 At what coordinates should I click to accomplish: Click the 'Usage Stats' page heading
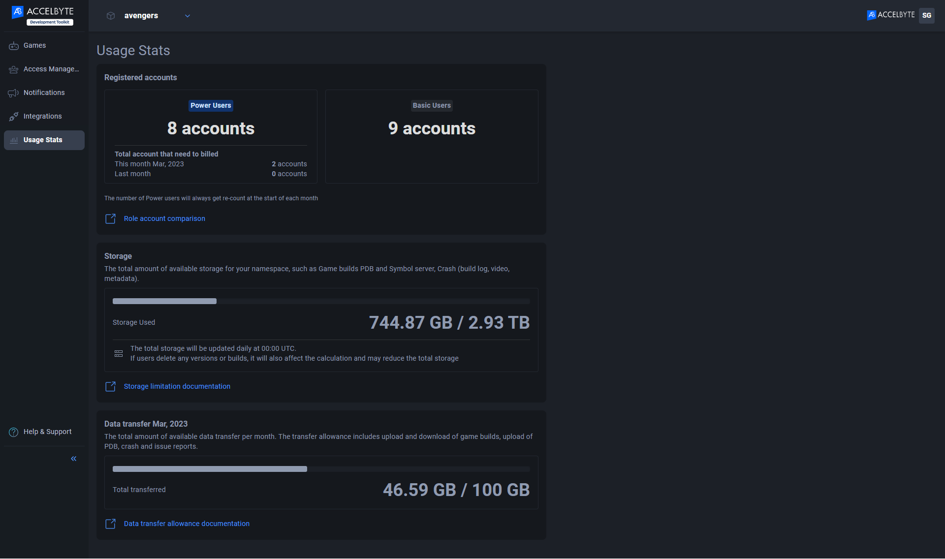point(133,50)
